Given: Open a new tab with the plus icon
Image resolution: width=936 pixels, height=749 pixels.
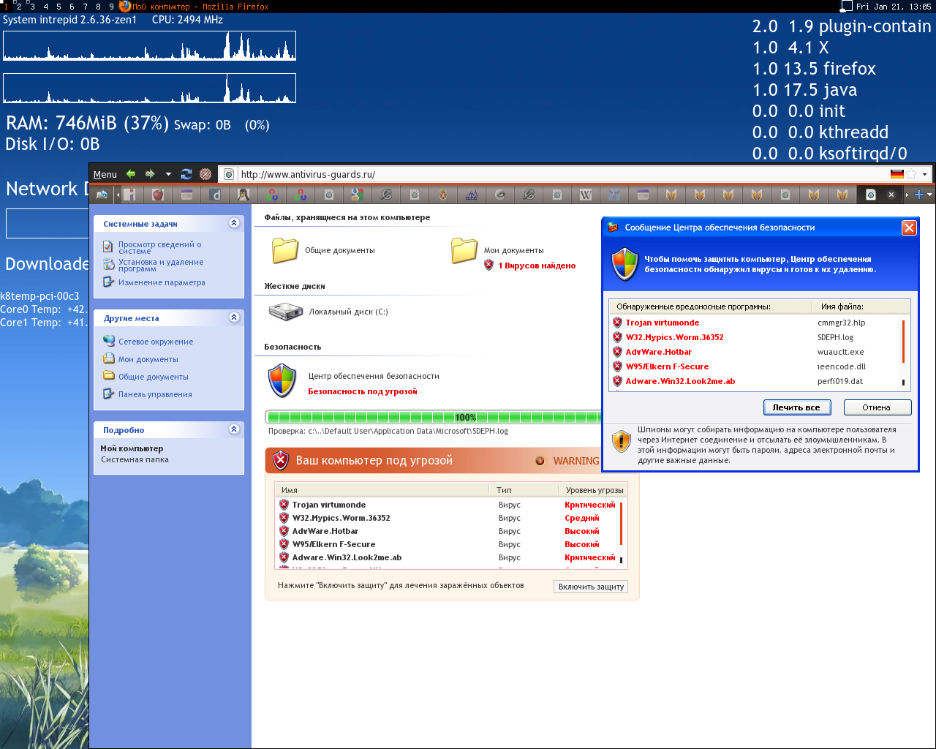Looking at the screenshot, I should click(919, 195).
